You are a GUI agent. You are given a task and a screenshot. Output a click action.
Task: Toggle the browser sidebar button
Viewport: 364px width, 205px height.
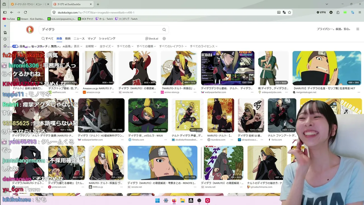point(5,13)
